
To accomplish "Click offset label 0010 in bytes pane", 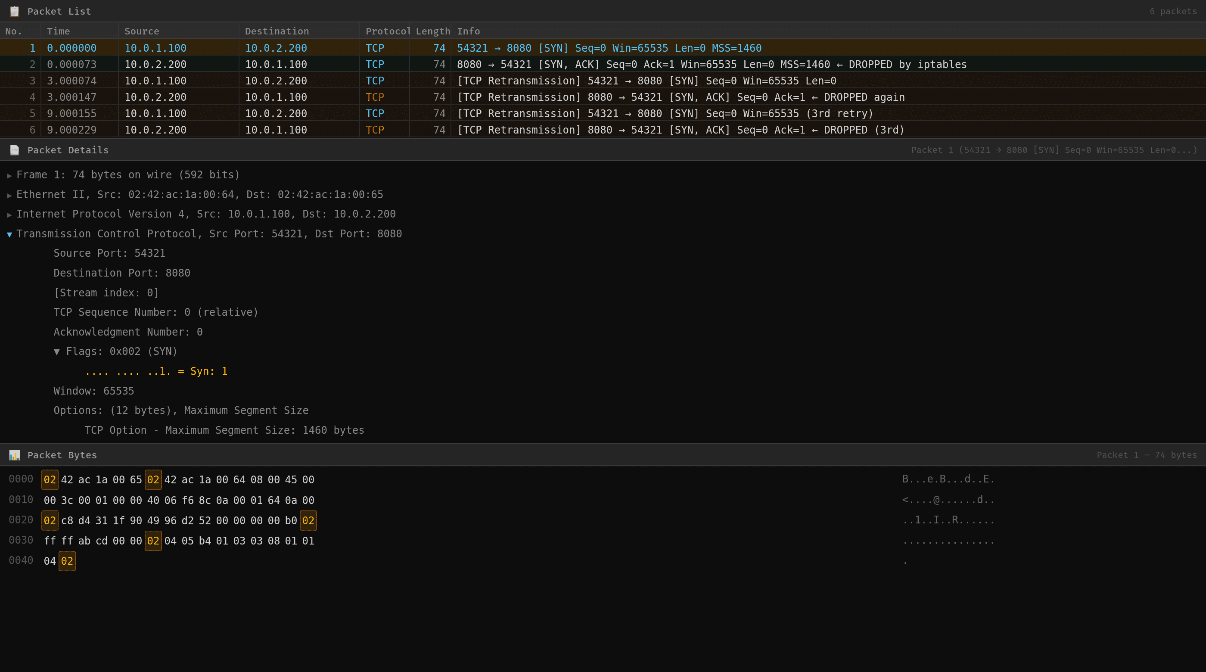I will click(21, 499).
